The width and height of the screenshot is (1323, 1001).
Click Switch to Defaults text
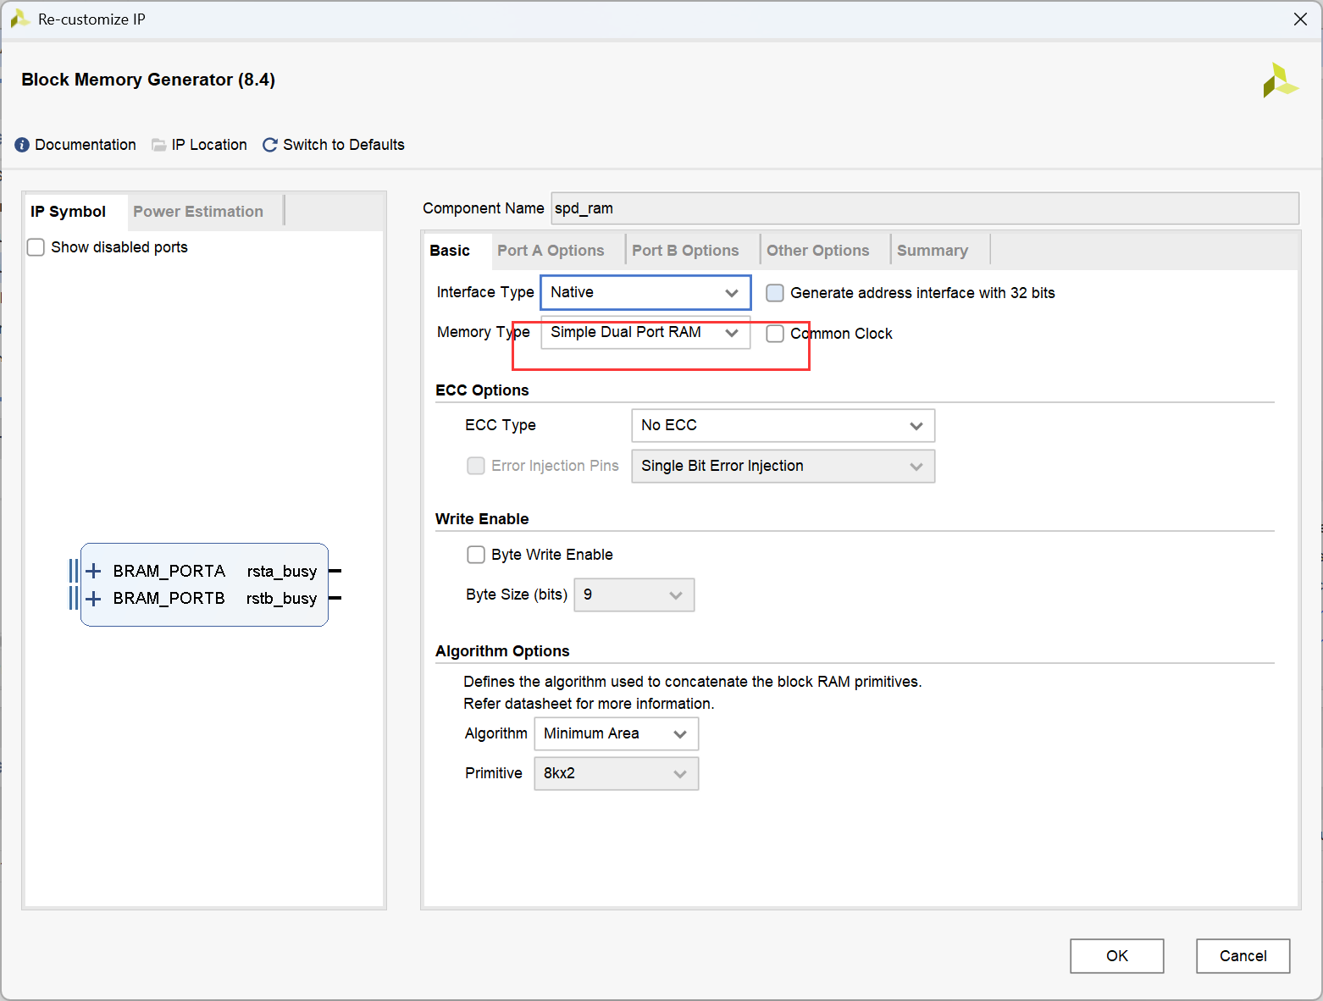pyautogui.click(x=344, y=145)
